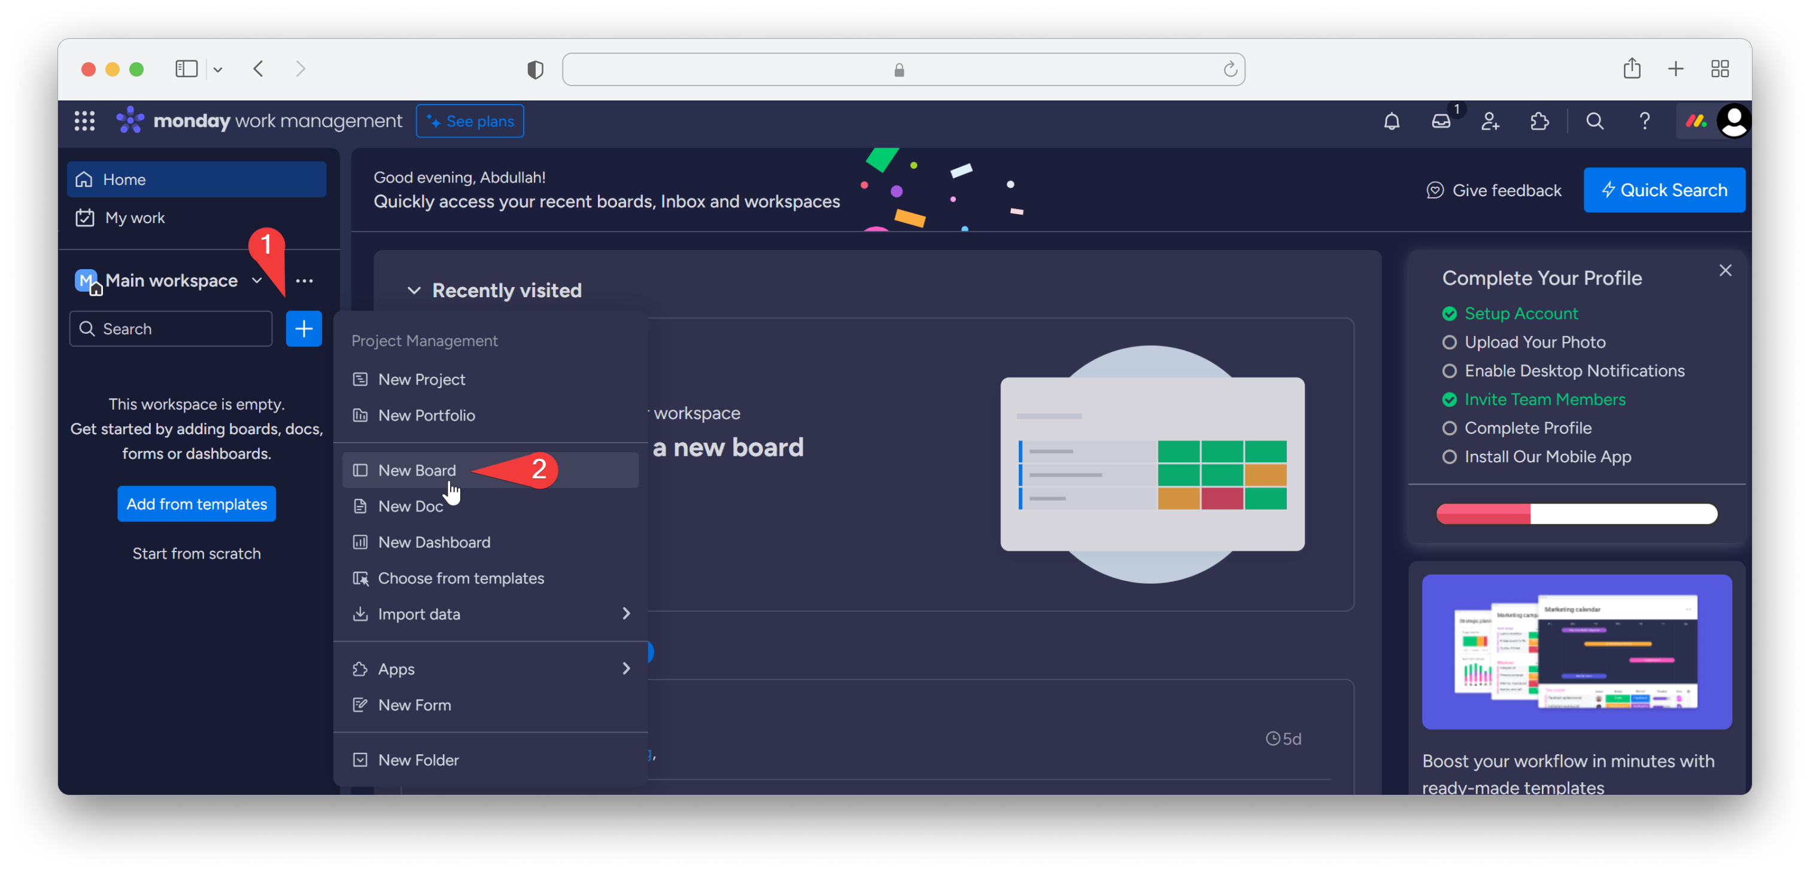The image size is (1810, 872).
Task: Expand the Main workspace dropdown chevron
Action: (256, 280)
